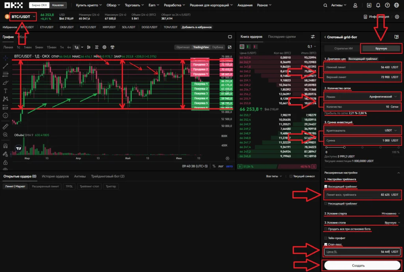Click the magnet mode tool

[6, 146]
